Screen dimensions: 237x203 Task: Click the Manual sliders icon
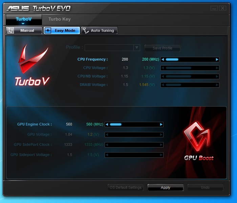click(11, 30)
